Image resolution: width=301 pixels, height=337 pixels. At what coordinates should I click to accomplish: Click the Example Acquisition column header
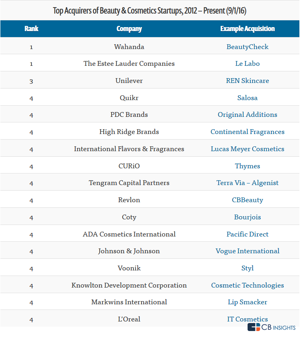(247, 29)
